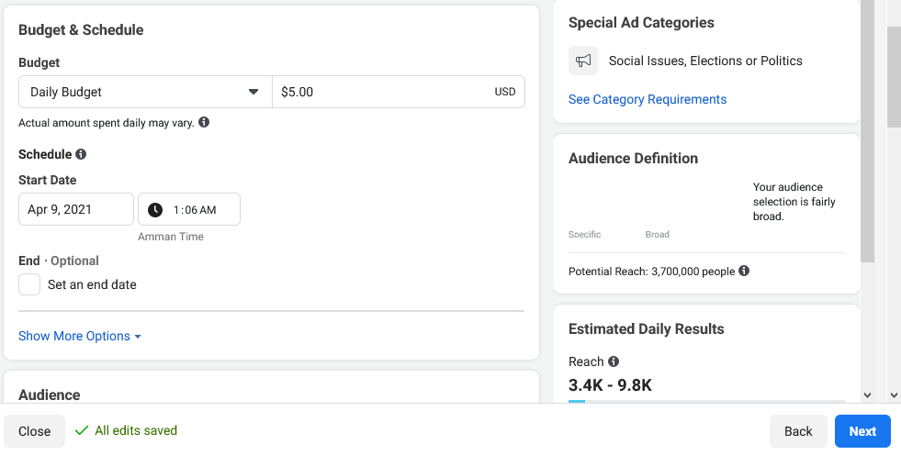Click the Reach estimate progress bar
Screen dimensions: 901x455
(x=706, y=401)
